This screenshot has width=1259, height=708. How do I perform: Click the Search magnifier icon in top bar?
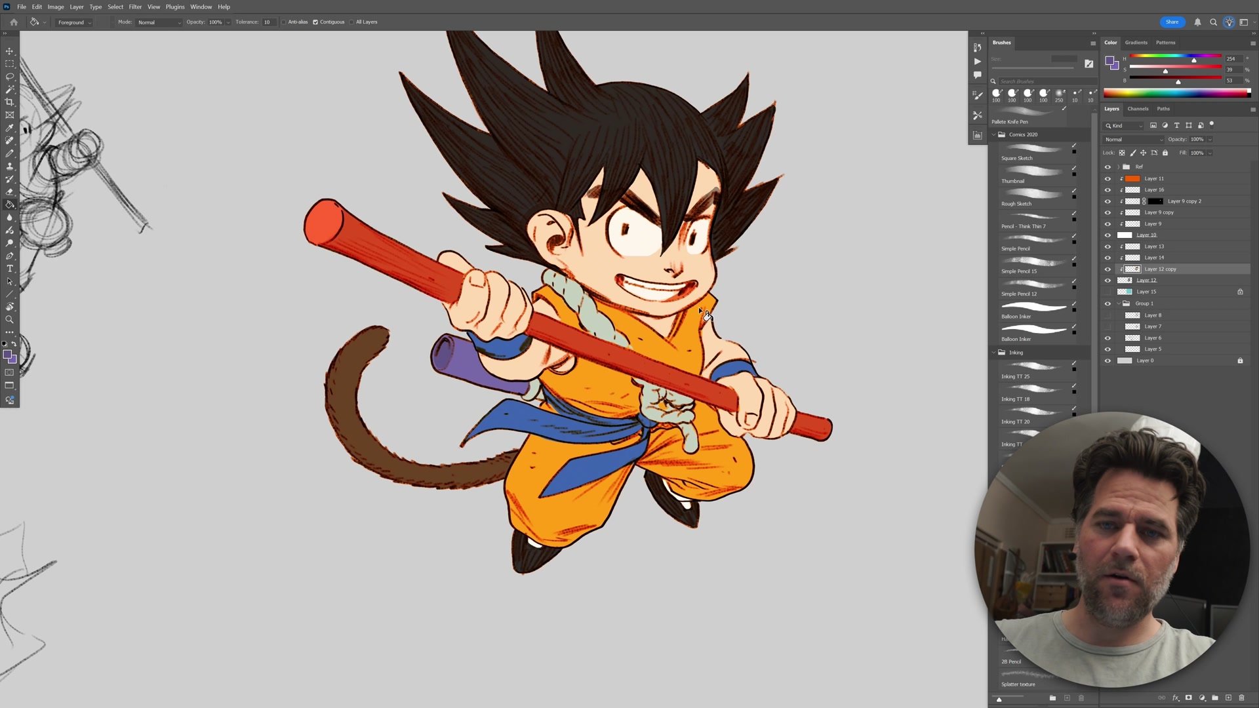click(x=1213, y=22)
